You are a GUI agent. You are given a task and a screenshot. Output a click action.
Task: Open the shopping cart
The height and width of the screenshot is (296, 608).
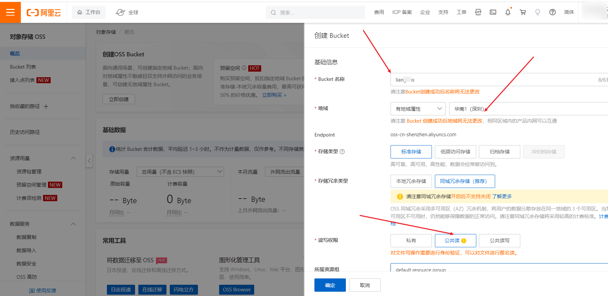[x=523, y=12]
